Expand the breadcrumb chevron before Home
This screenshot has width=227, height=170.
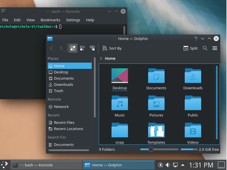[x=101, y=58]
